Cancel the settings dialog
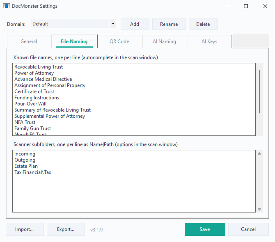This screenshot has width=275, height=242. 248,229
